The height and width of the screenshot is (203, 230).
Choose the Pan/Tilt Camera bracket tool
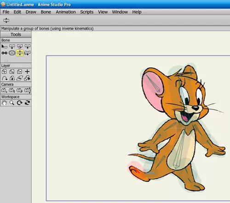28,90
